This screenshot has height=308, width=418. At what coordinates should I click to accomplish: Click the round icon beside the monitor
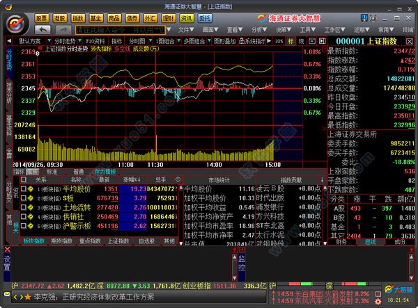pyautogui.click(x=373, y=18)
